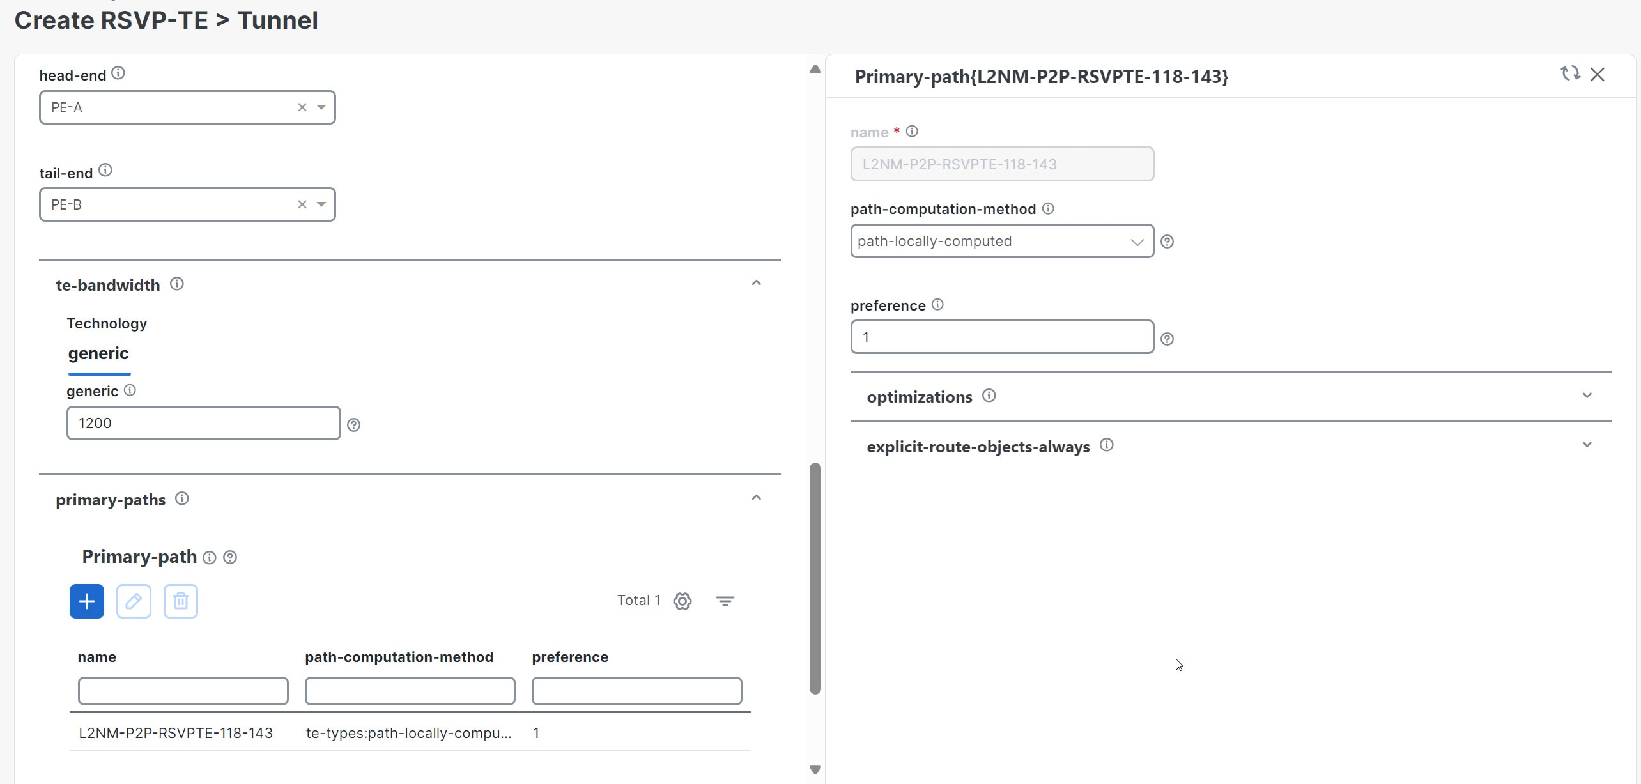Click the add Primary-path plus icon
Viewport: 1641px width, 784px height.
click(86, 601)
